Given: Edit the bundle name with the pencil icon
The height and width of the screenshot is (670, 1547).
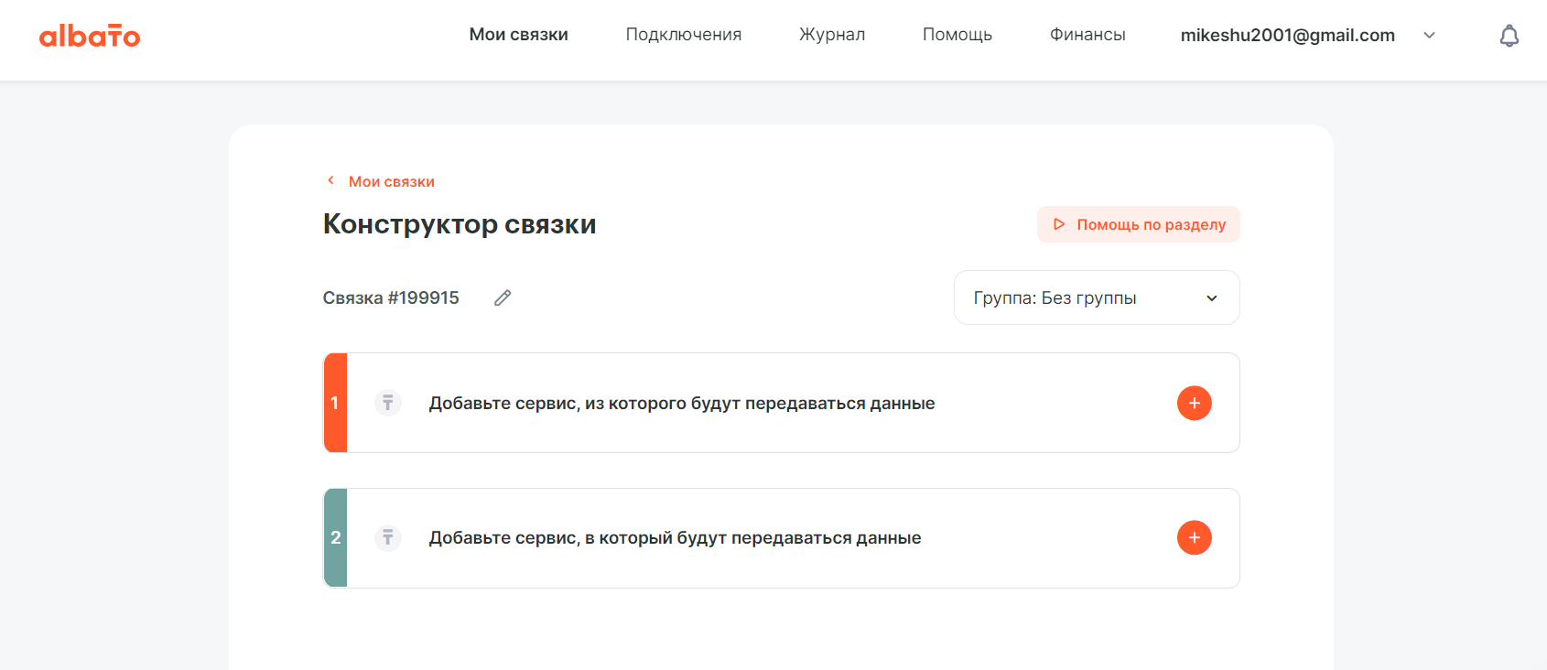Looking at the screenshot, I should point(503,297).
